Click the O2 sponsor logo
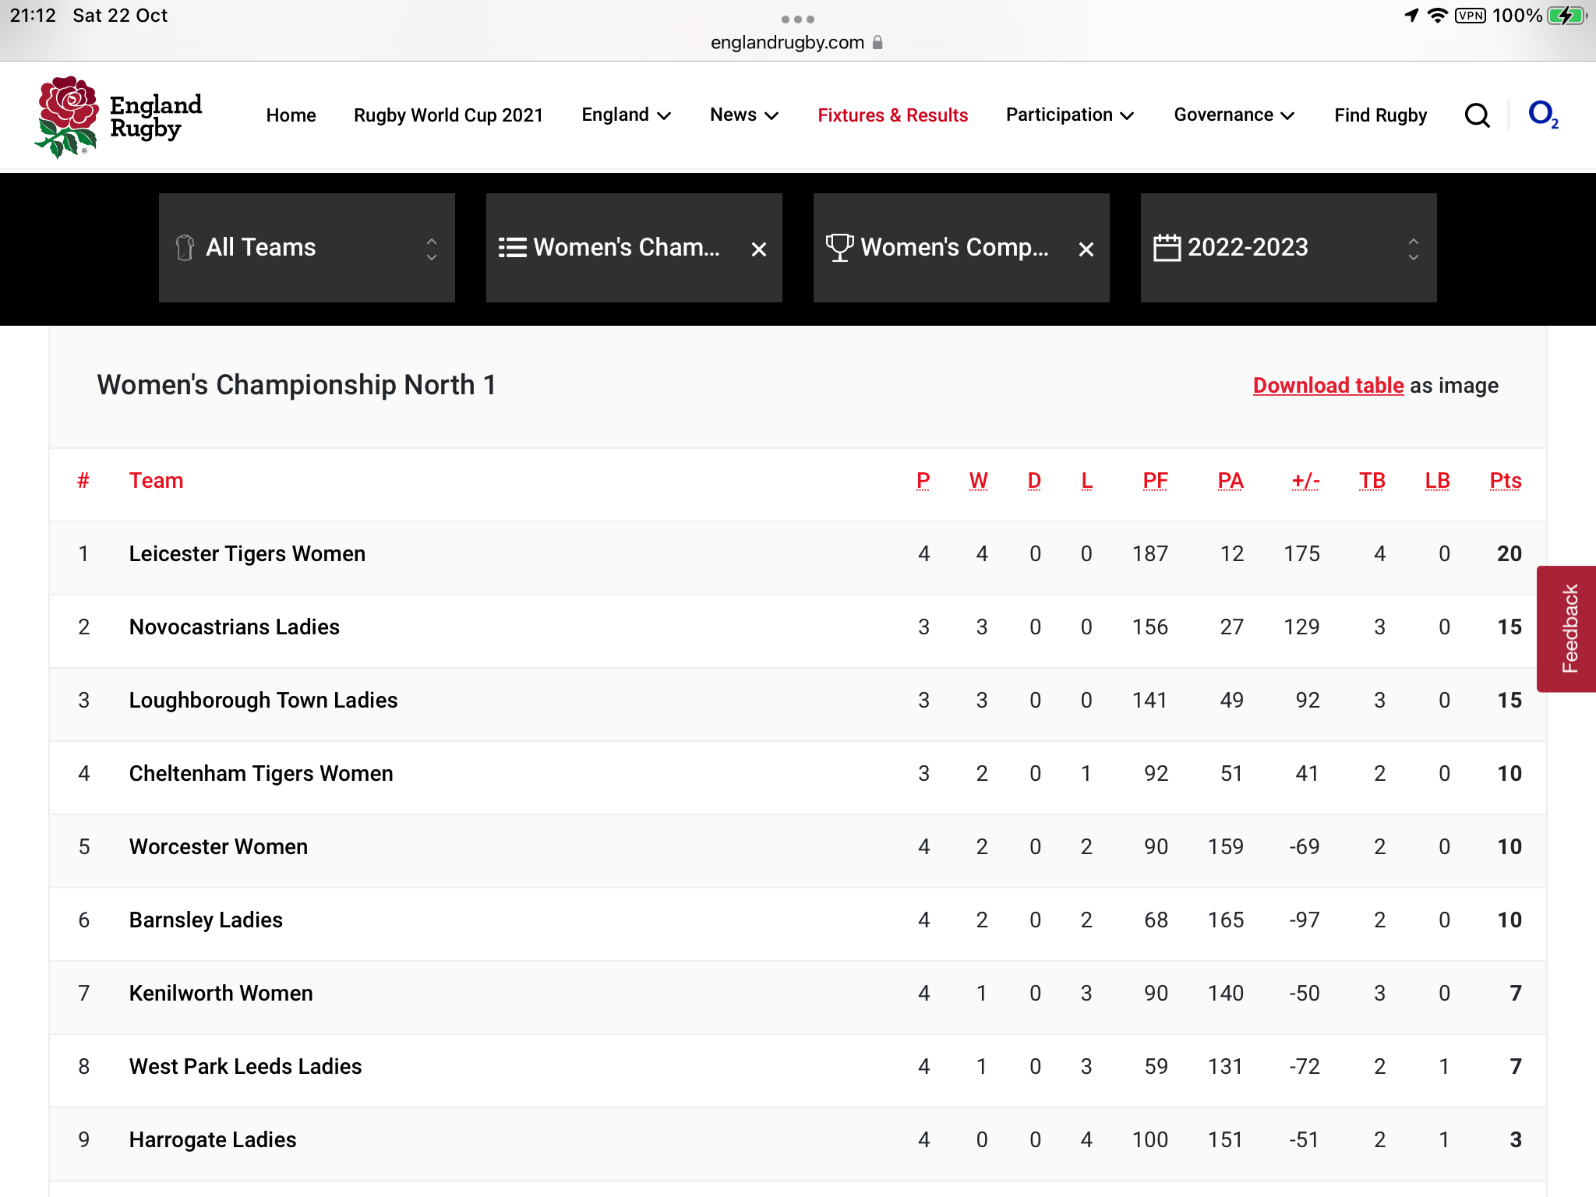Viewport: 1596px width, 1197px height. (1543, 115)
